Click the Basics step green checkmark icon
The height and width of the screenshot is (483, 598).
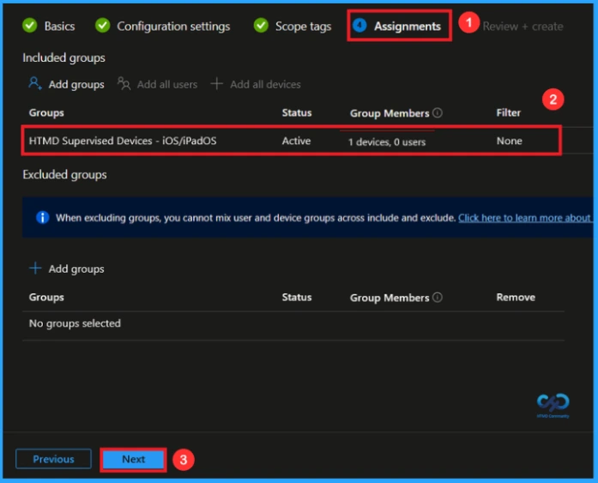30,26
